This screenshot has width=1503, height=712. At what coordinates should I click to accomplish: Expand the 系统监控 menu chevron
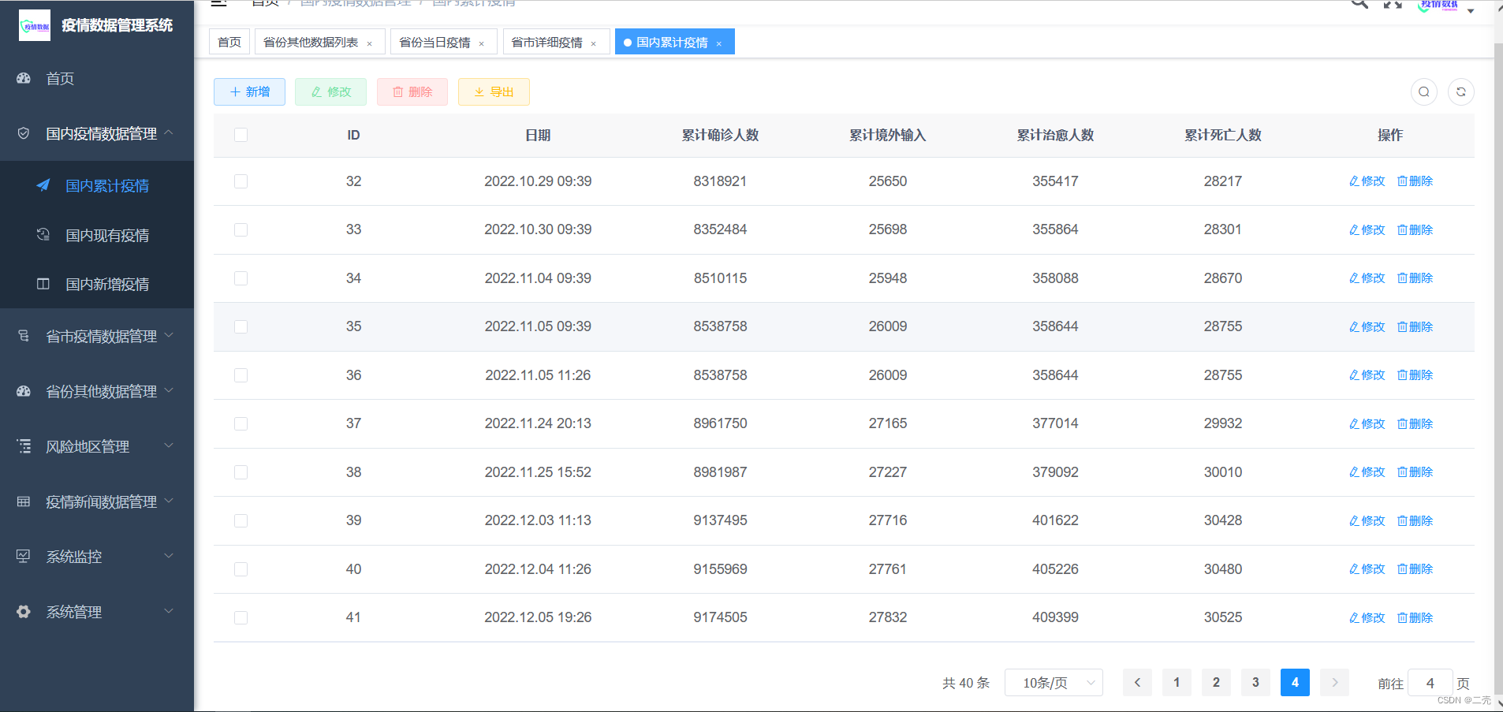pyautogui.click(x=169, y=556)
